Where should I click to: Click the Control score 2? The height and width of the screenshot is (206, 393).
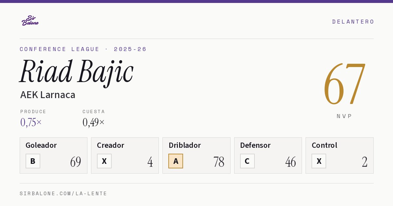365,162
